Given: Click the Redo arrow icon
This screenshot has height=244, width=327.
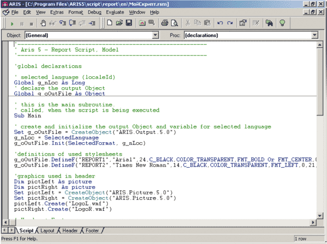Looking at the screenshot, I should [x=229, y=23].
